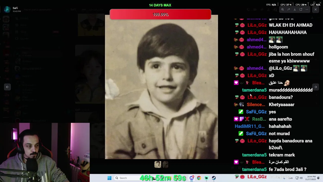This screenshot has height=182, width=323.
Task: Click the network icon in the system tray
Action: (297, 178)
